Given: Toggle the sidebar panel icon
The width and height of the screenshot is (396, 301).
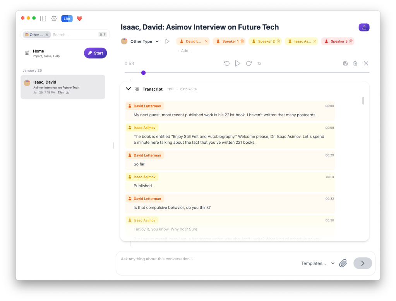Looking at the screenshot, I should click(43, 19).
